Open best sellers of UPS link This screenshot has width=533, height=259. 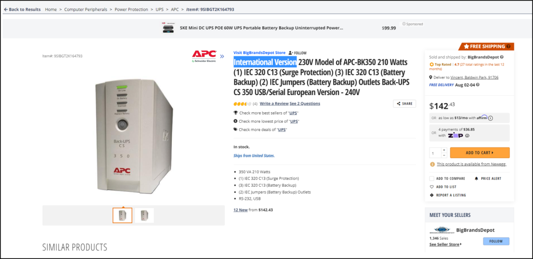click(x=293, y=113)
